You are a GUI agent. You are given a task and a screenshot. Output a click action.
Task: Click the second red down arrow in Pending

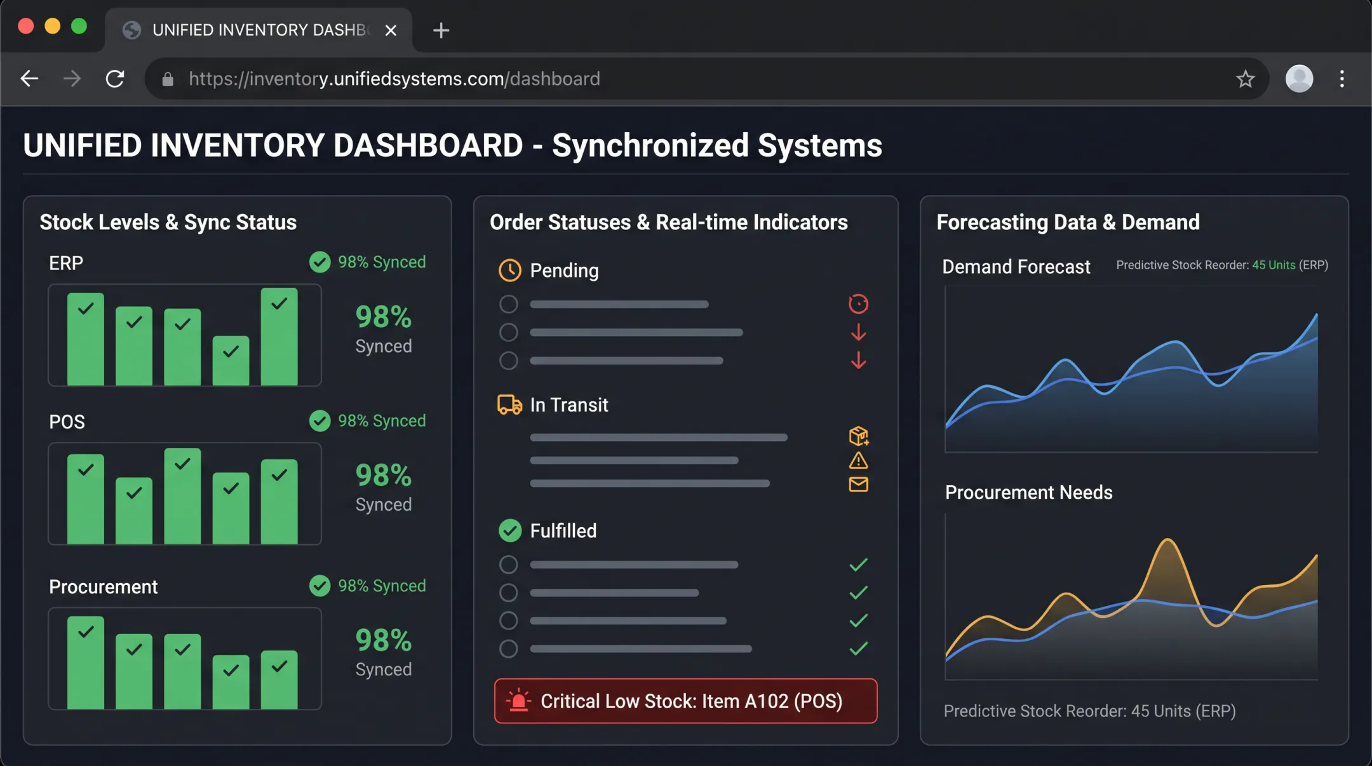858,360
